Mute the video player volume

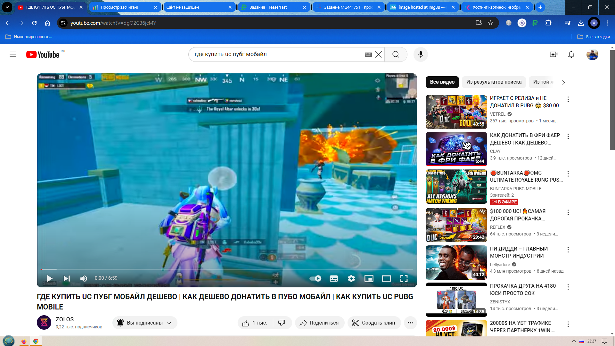84,278
